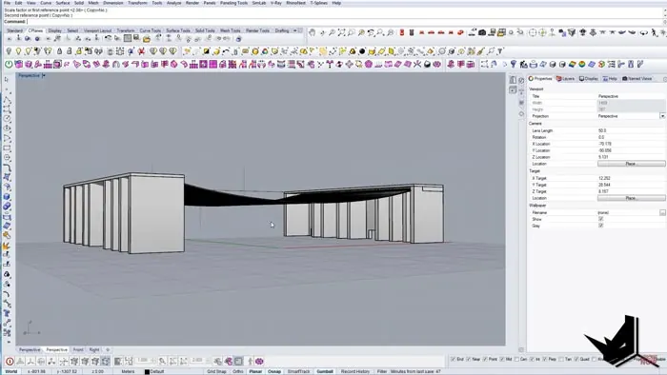Click the magenta circle icon in bottom toolbar
The width and height of the screenshot is (667, 375).
pyautogui.click(x=259, y=361)
